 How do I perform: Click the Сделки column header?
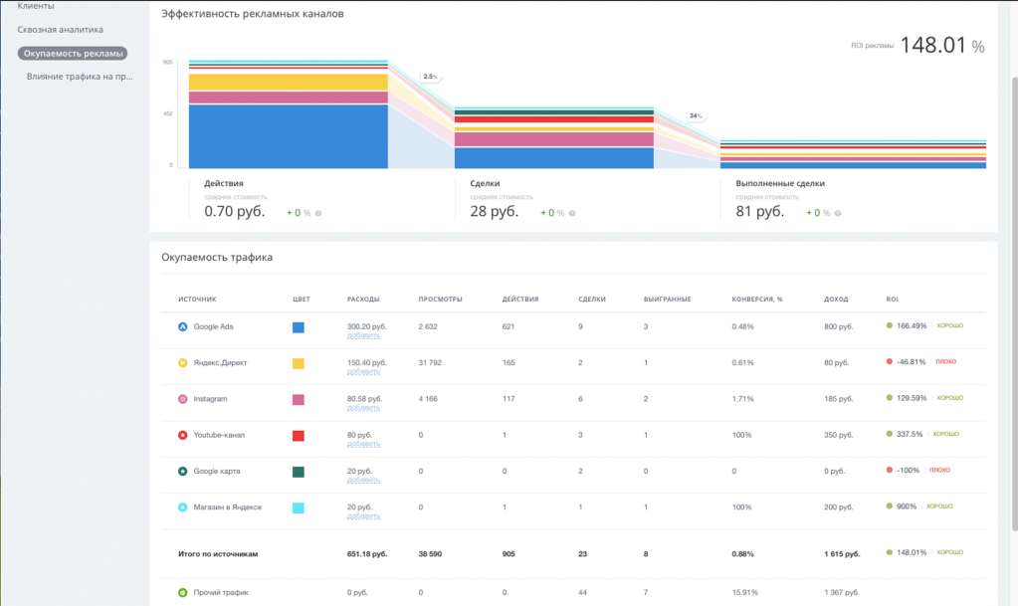(592, 300)
